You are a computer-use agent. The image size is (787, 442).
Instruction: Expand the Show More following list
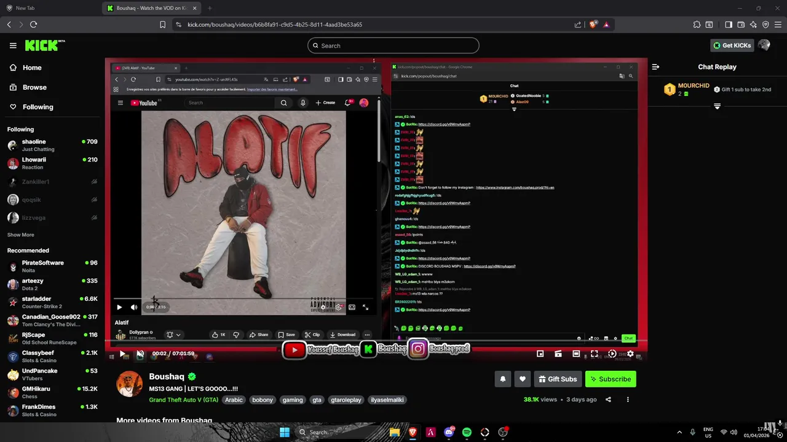21,235
